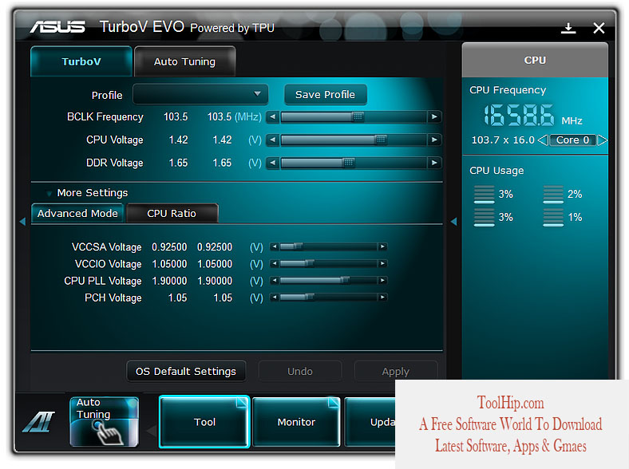Increase VCCSA Voltage with right arrow

(x=382, y=246)
